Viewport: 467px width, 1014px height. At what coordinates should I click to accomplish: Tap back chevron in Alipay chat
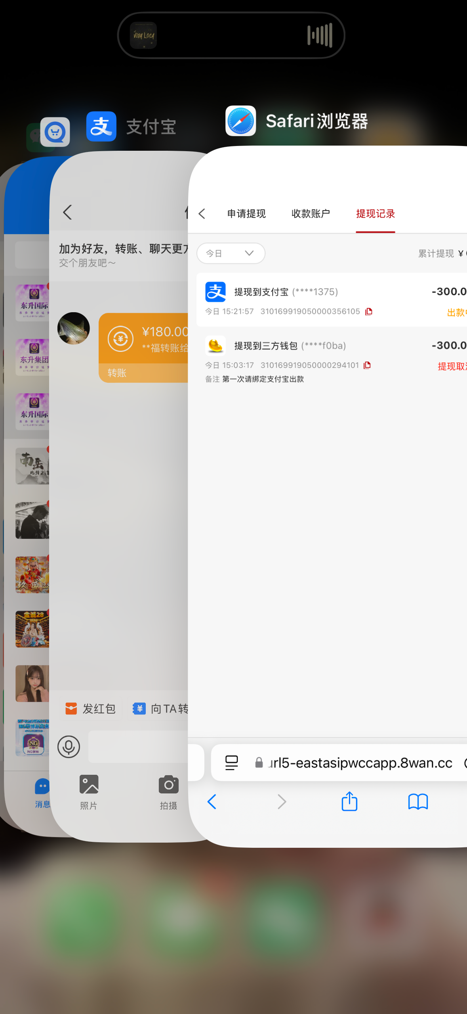[68, 212]
